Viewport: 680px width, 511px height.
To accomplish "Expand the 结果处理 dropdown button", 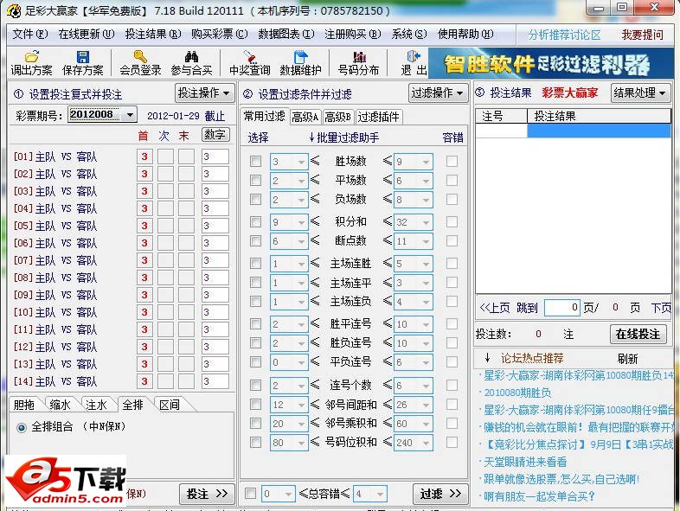I will 640,93.
